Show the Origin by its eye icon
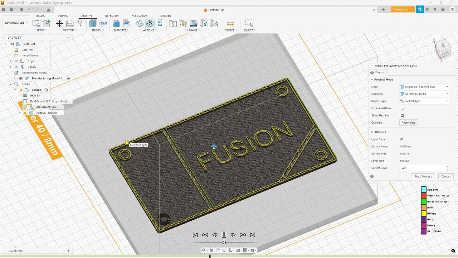This screenshot has height=258, width=458. [x=16, y=61]
